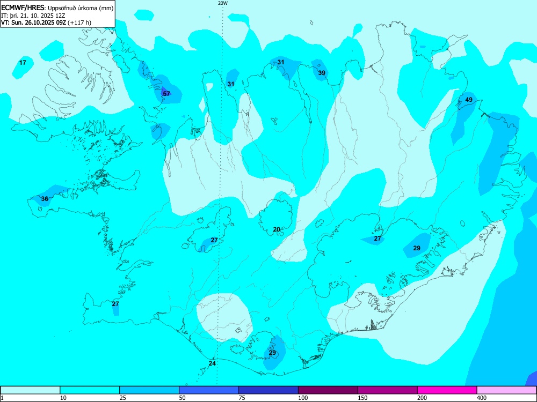Viewport: 537px width, 402px height.
Task: Click the 57 precipitation maximum value
Action: (x=166, y=94)
